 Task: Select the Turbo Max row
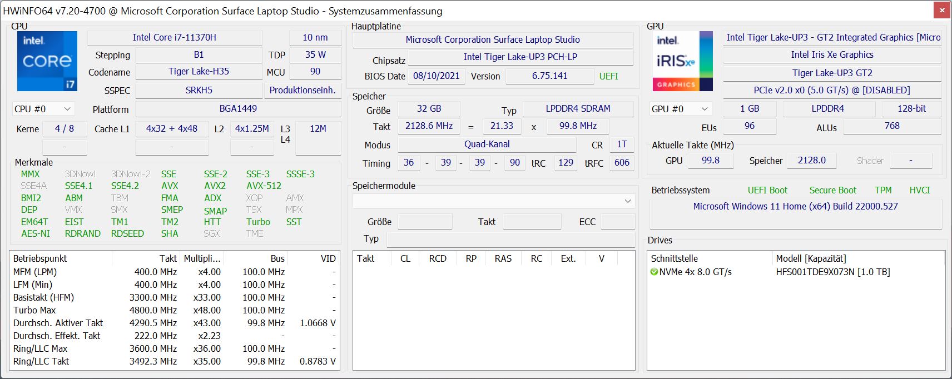(34, 310)
